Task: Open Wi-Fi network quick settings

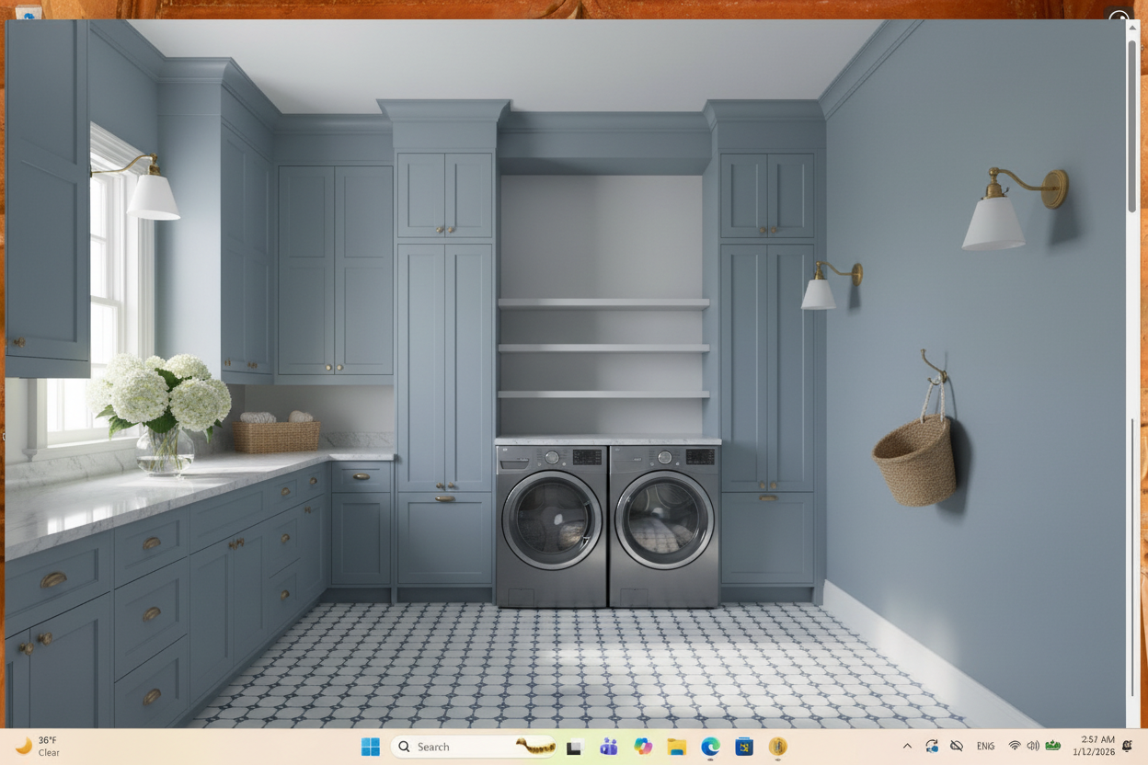Action: (x=1015, y=746)
